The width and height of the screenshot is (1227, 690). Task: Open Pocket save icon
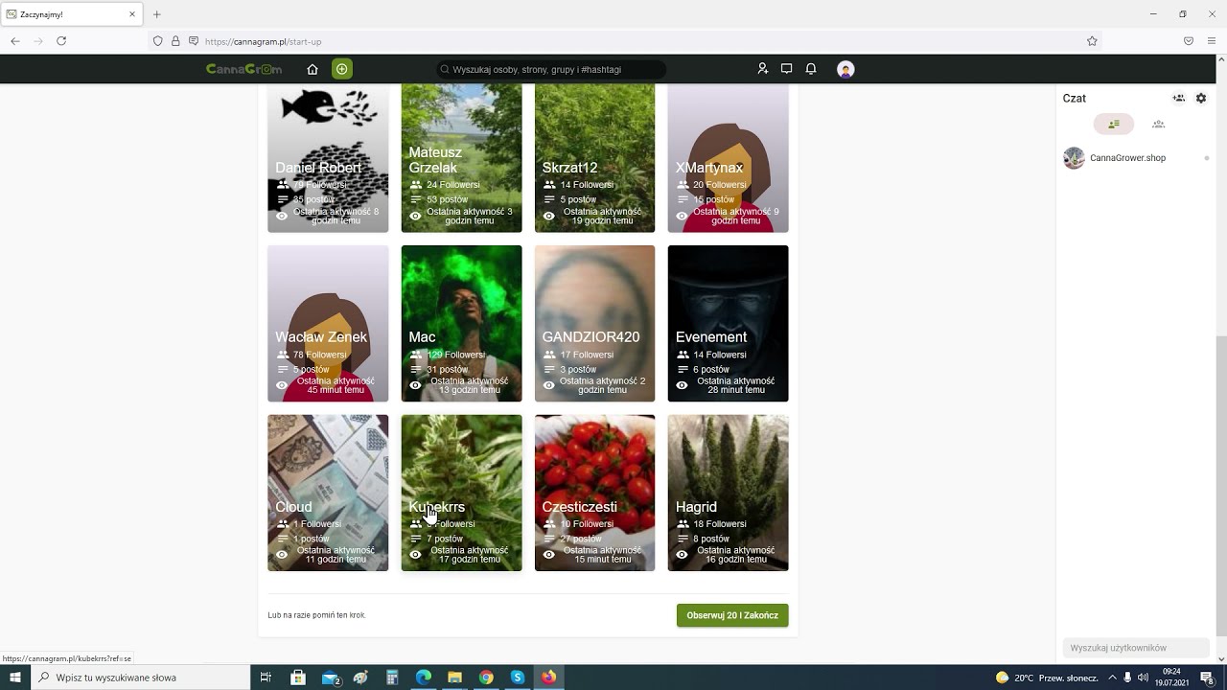point(1189,41)
